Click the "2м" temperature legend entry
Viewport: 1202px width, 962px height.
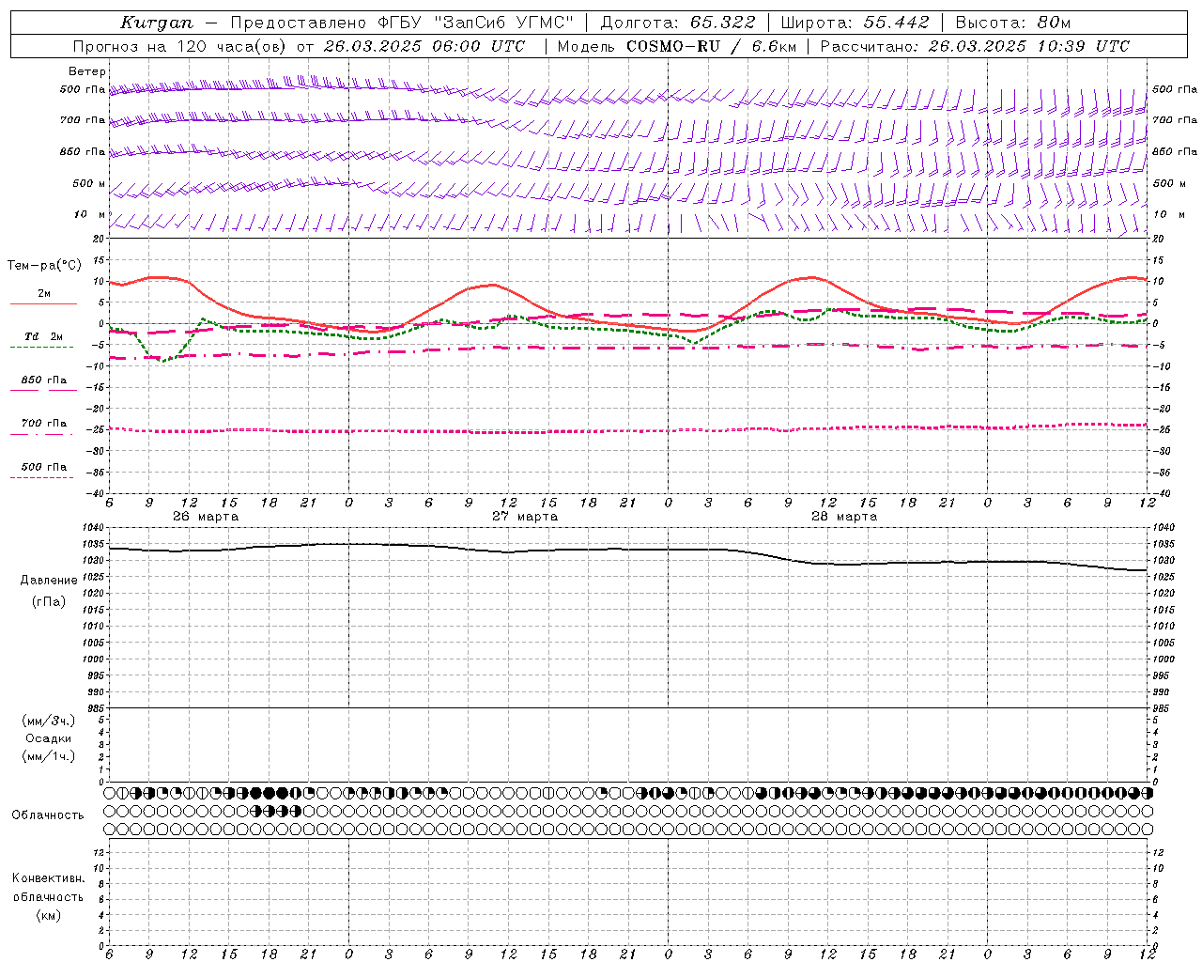coord(44,294)
